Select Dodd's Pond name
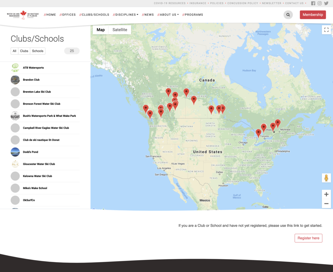333x272 pixels. (31, 152)
